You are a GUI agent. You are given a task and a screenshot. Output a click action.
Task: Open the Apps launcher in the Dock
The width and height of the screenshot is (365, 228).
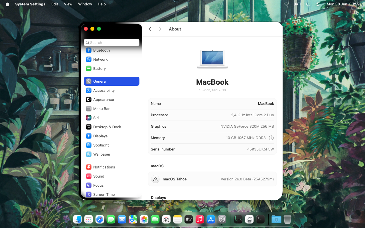(x=89, y=219)
